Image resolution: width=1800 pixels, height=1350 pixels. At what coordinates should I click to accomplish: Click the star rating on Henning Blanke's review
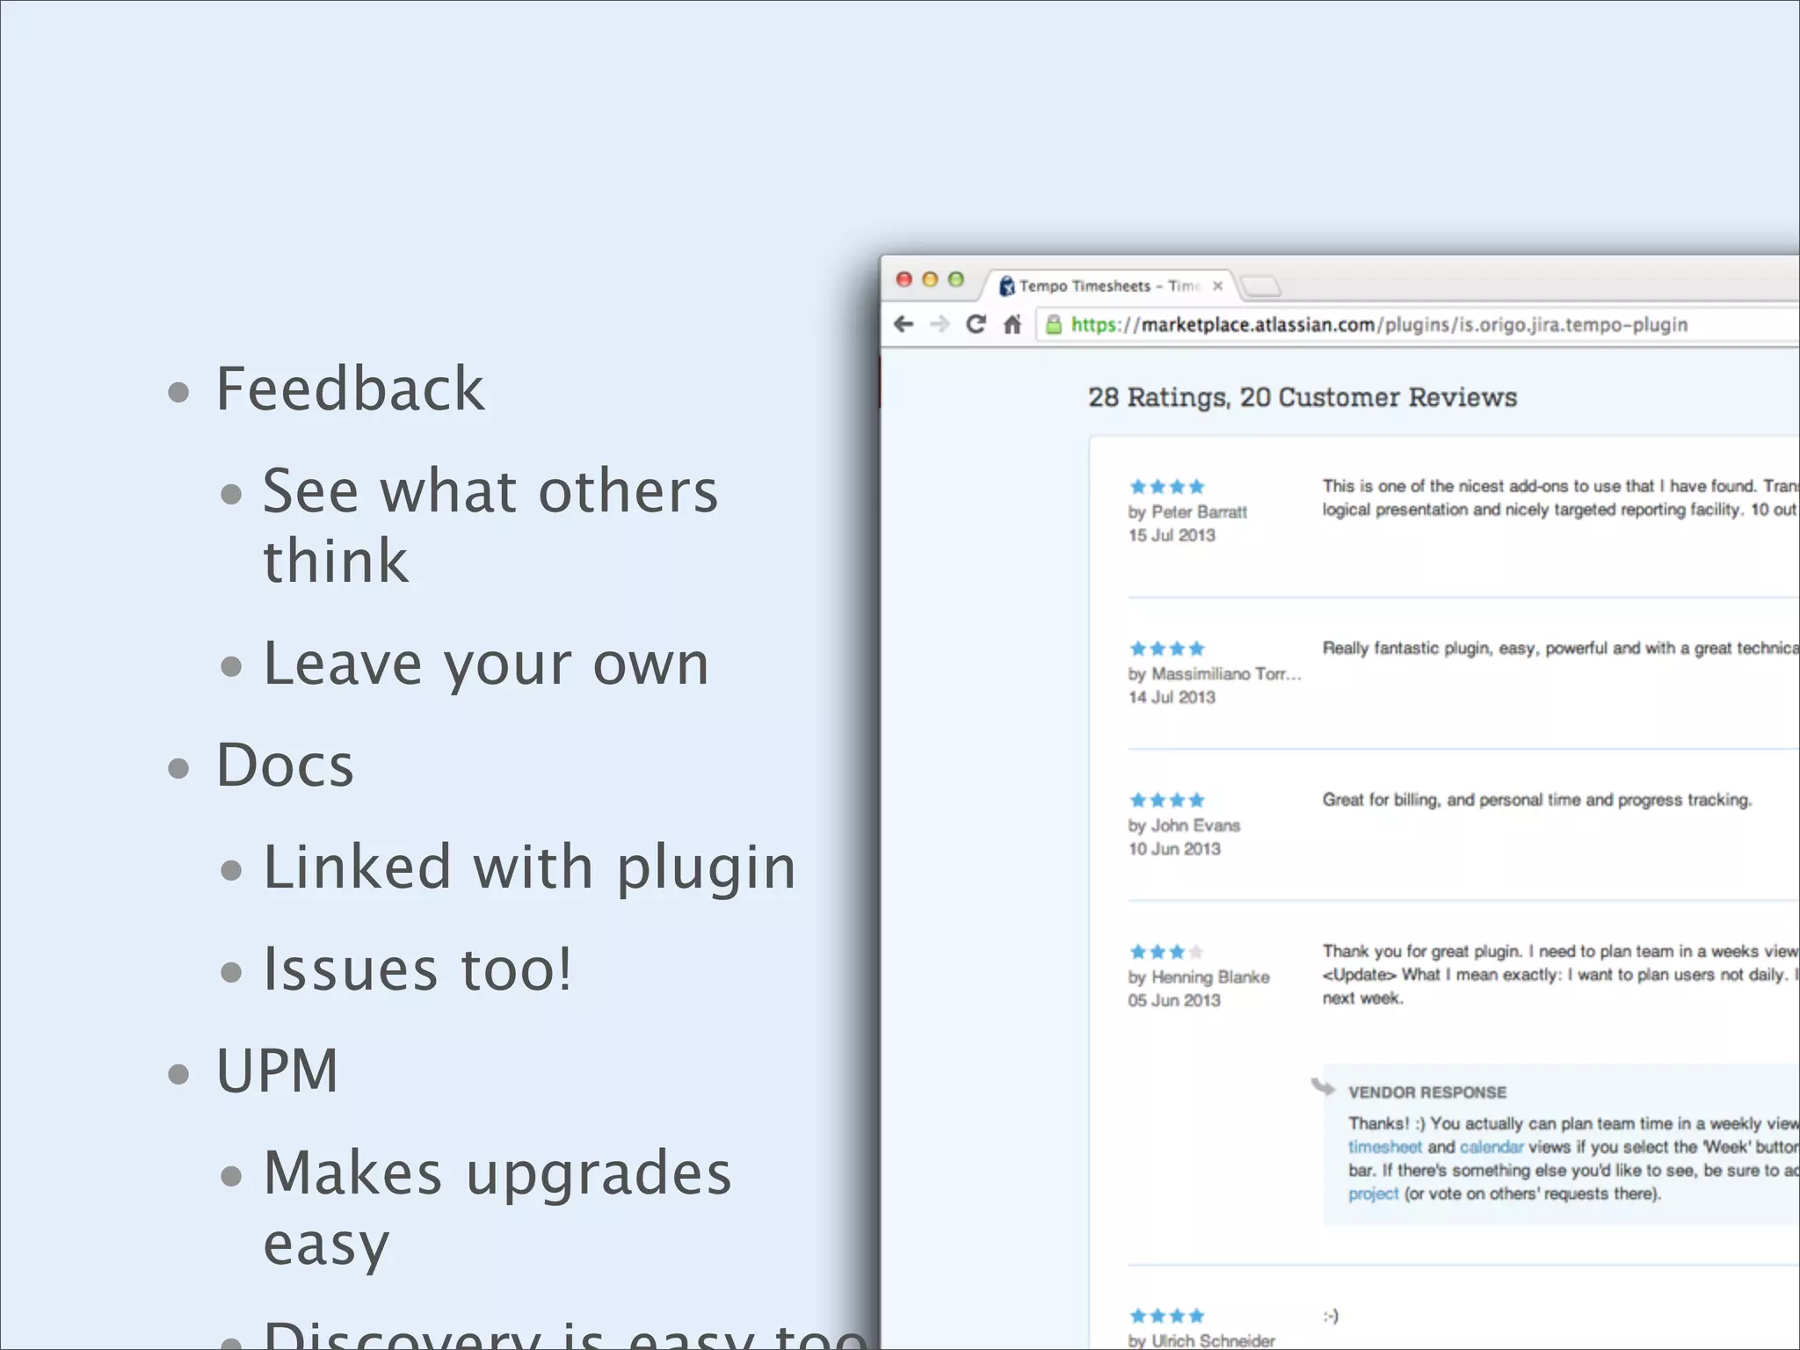1166,952
